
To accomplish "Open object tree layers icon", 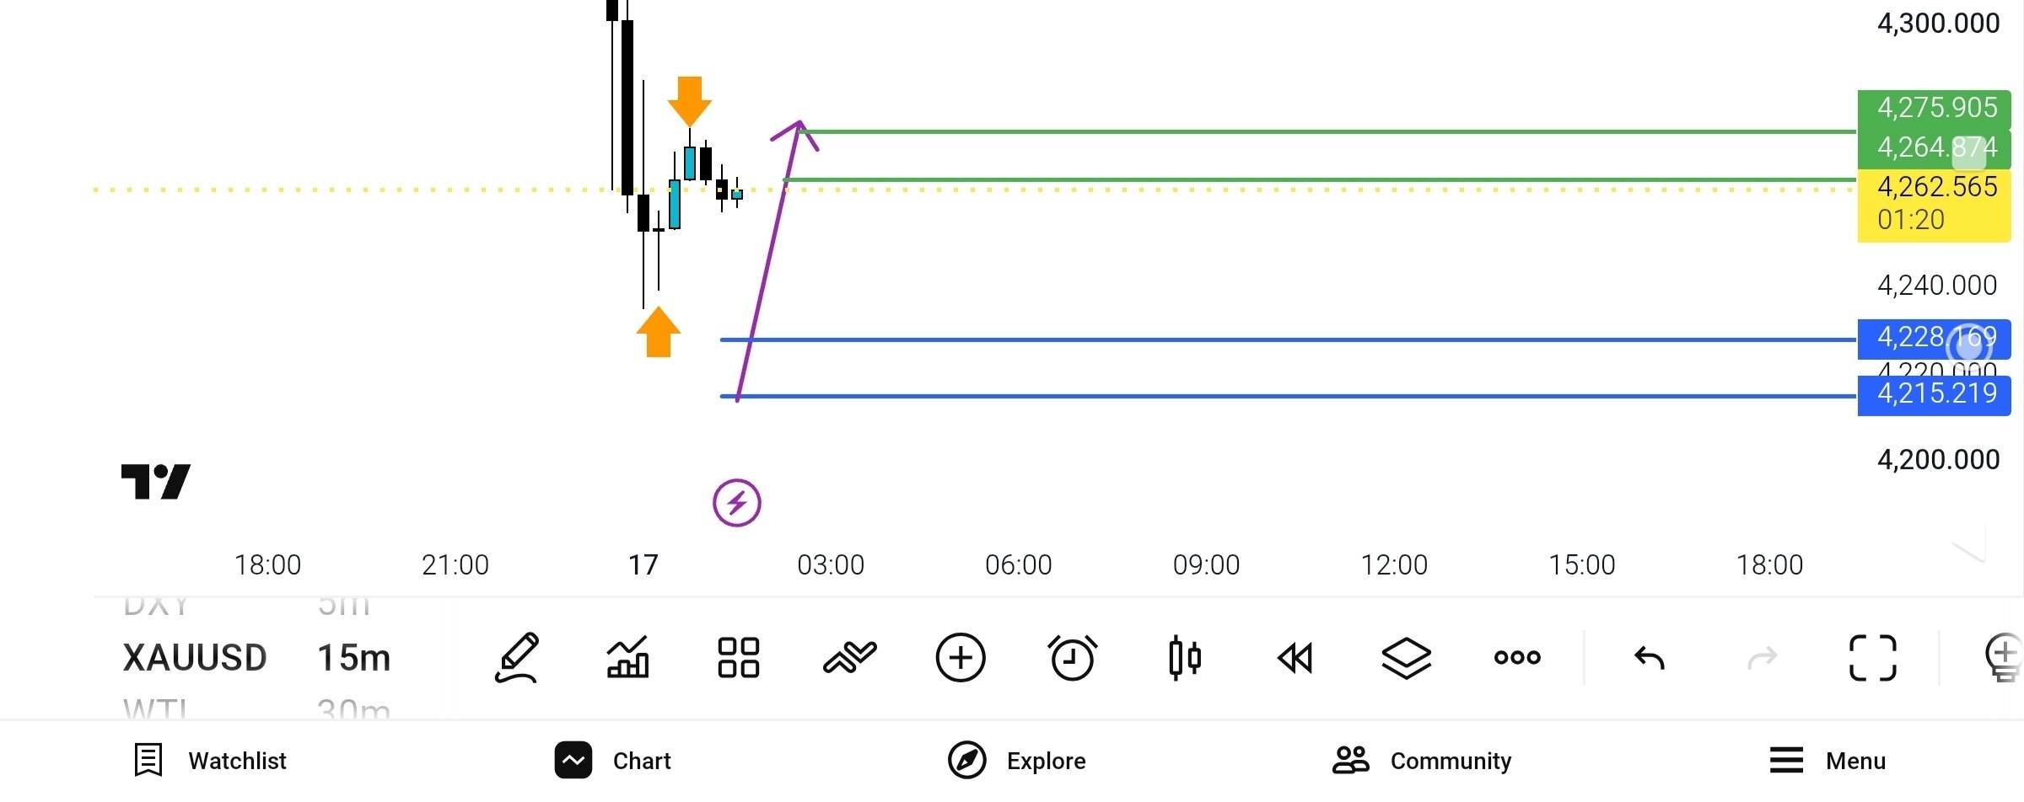I will (1407, 658).
